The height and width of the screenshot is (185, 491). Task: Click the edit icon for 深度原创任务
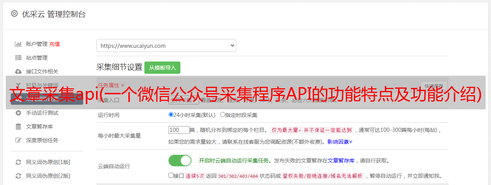[x=18, y=140]
